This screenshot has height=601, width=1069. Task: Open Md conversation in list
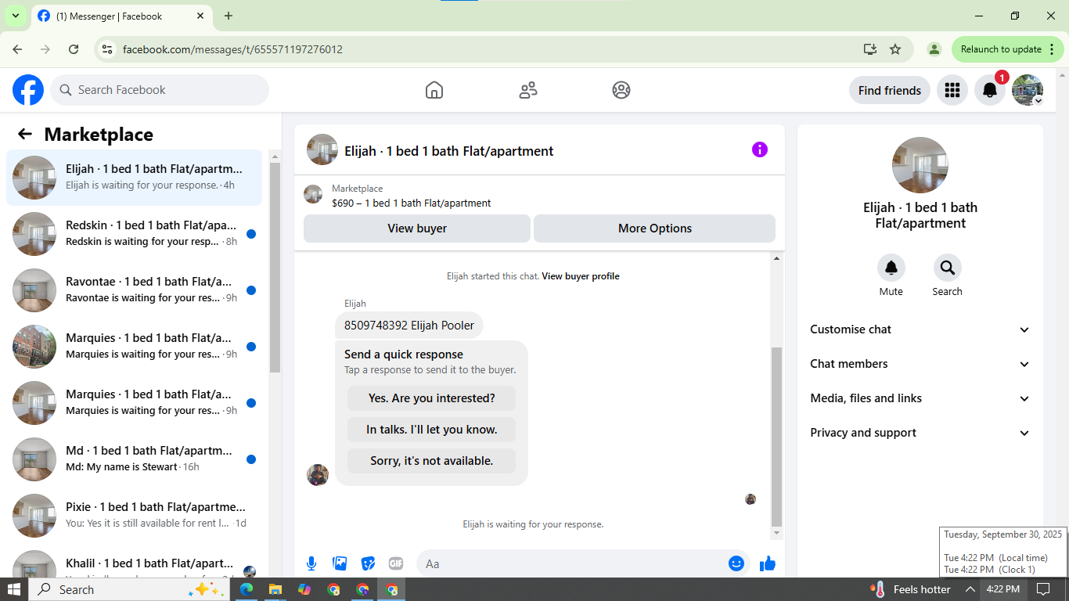(x=134, y=459)
